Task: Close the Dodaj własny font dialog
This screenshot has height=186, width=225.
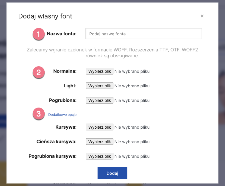Action: [x=202, y=16]
